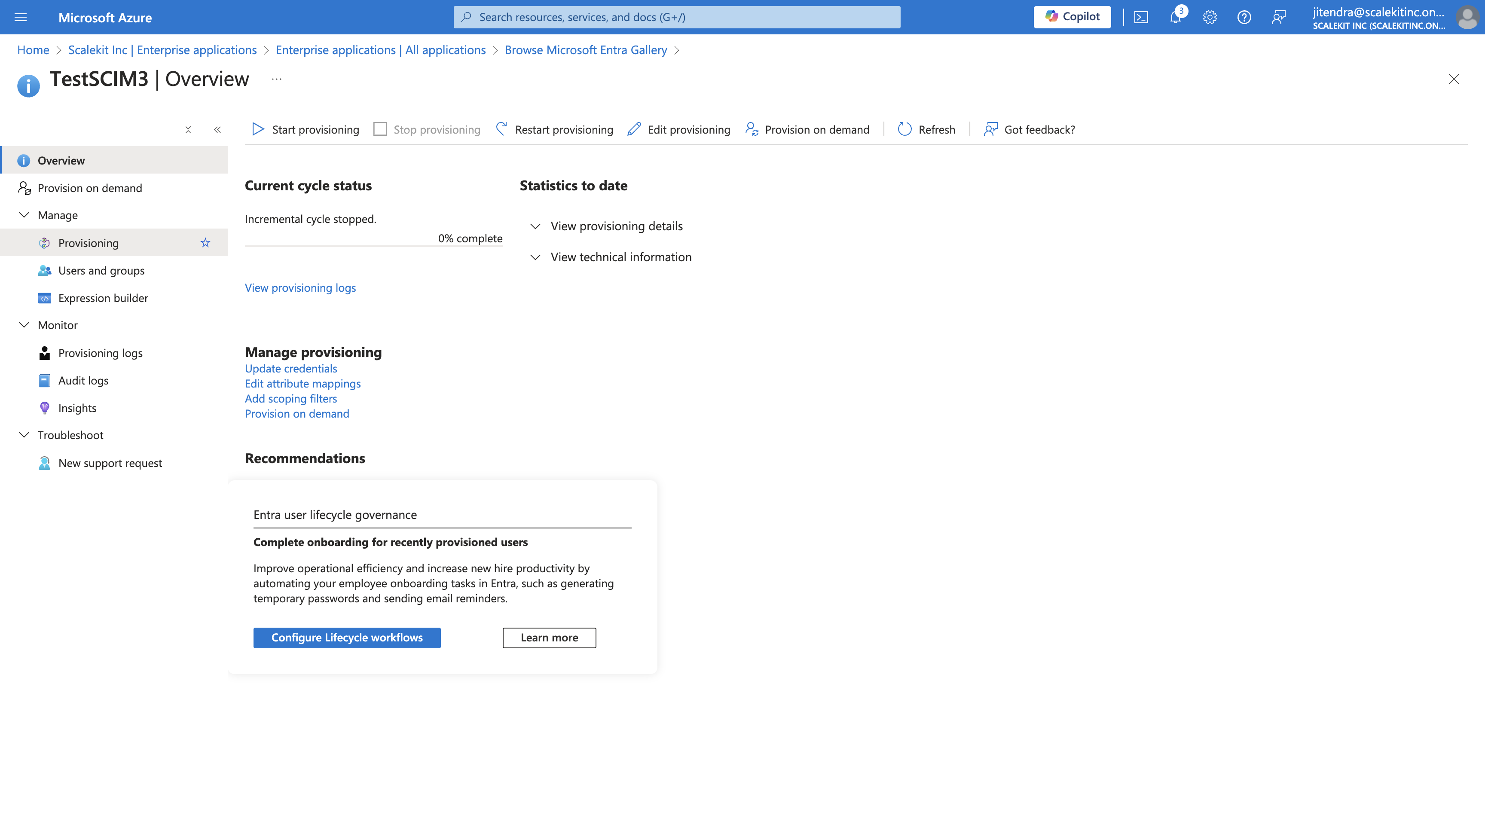Collapse the Troubleshoot section chevron

click(x=24, y=435)
